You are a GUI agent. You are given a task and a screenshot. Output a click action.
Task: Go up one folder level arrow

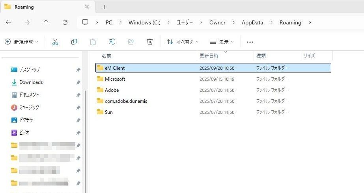point(46,22)
